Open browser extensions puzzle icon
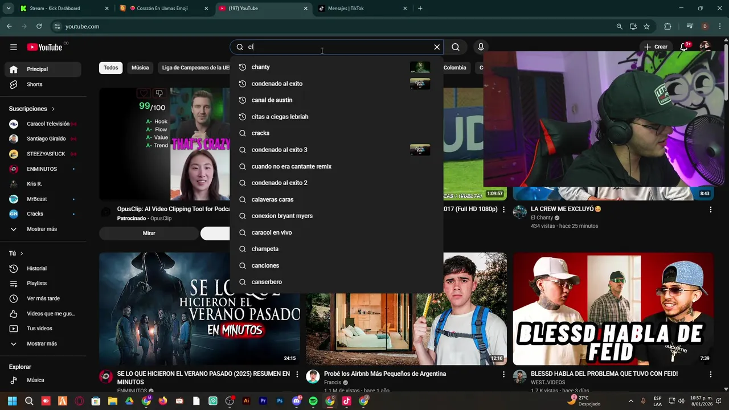The image size is (729, 410). coord(667,26)
